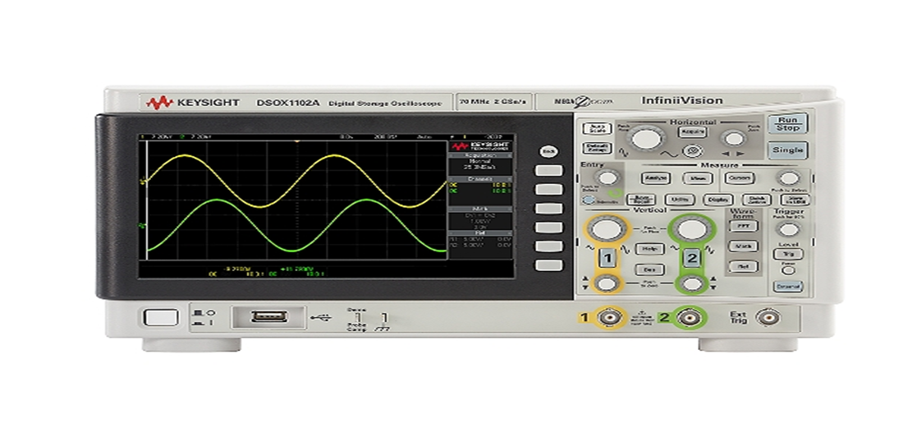Screen dimensions: 917x428
Task: Open the Save/Recall key
Action: click(640, 199)
